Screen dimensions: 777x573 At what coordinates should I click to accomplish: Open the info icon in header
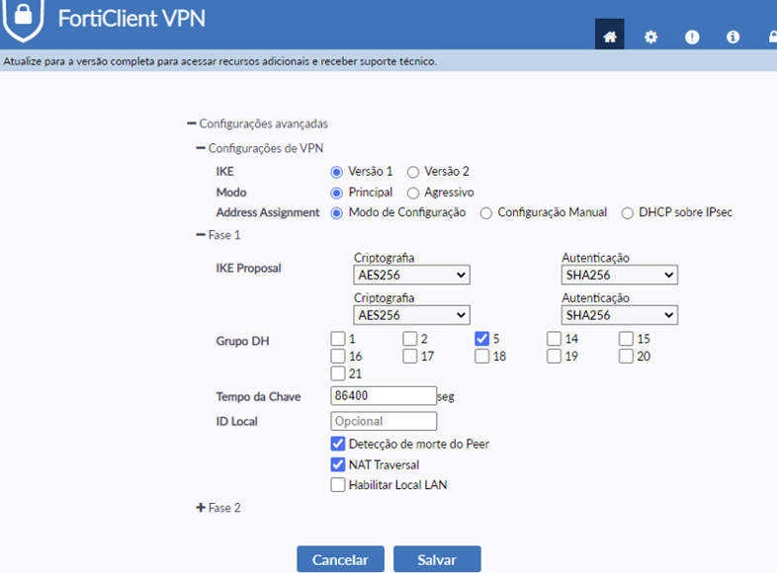coord(733,37)
